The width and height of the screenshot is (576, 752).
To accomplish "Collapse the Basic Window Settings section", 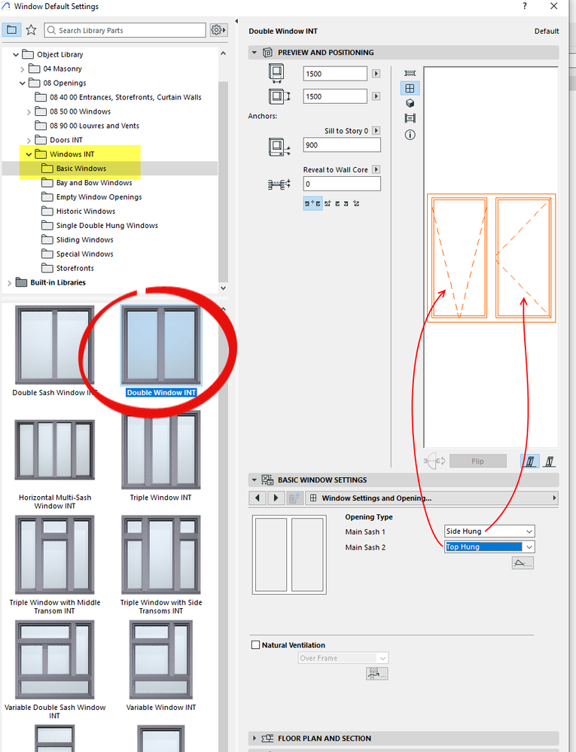I will pyautogui.click(x=254, y=480).
